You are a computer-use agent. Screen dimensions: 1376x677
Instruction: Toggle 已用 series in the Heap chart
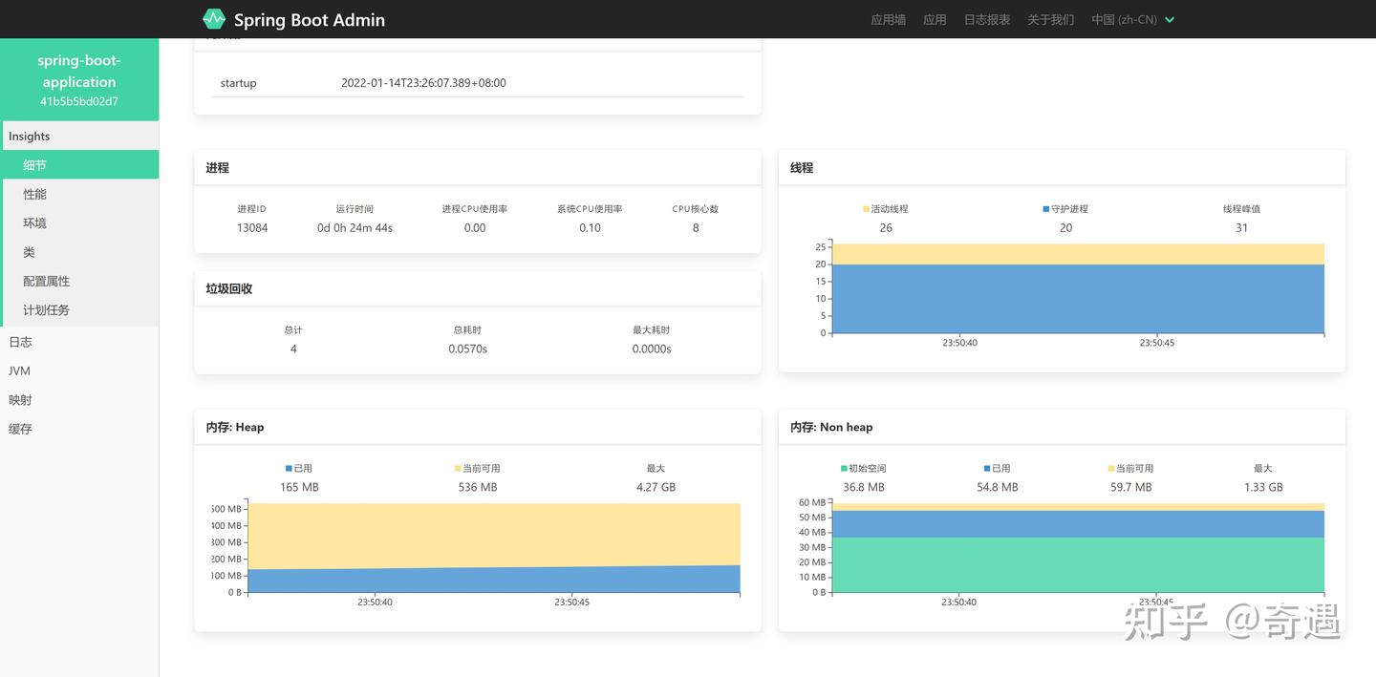pos(298,468)
